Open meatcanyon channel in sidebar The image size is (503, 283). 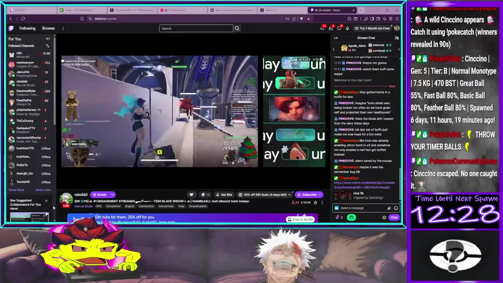[29, 64]
